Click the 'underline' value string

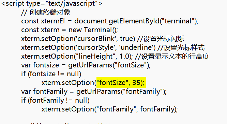(136, 48)
